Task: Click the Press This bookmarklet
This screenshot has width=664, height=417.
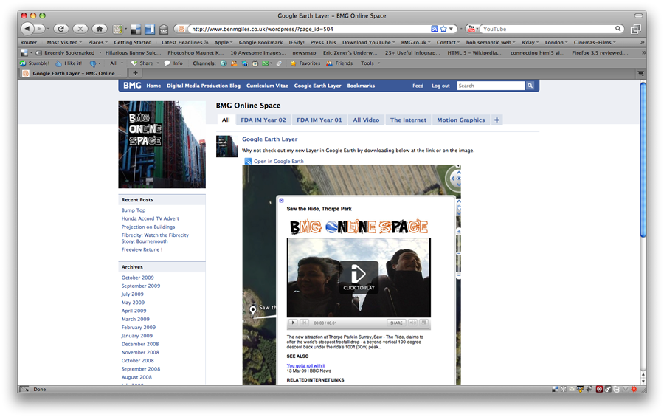Action: (323, 42)
